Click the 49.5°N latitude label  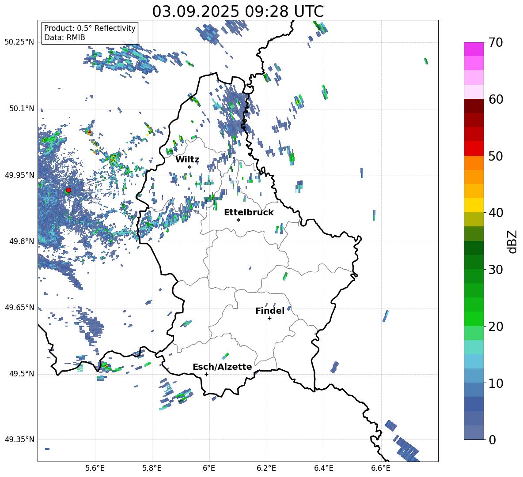[22, 374]
